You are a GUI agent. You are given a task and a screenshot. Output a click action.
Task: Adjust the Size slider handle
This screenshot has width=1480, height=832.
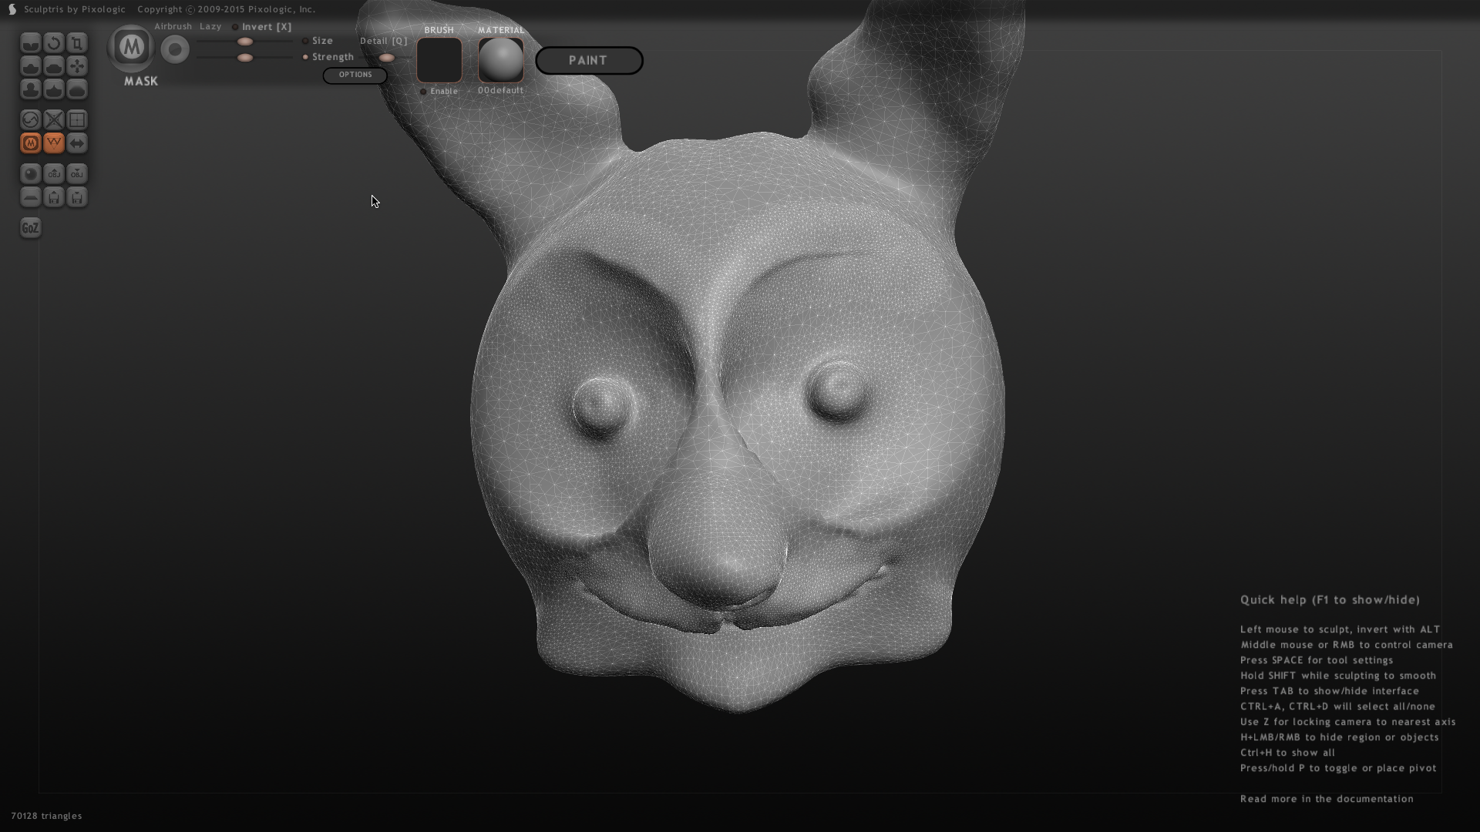(245, 42)
